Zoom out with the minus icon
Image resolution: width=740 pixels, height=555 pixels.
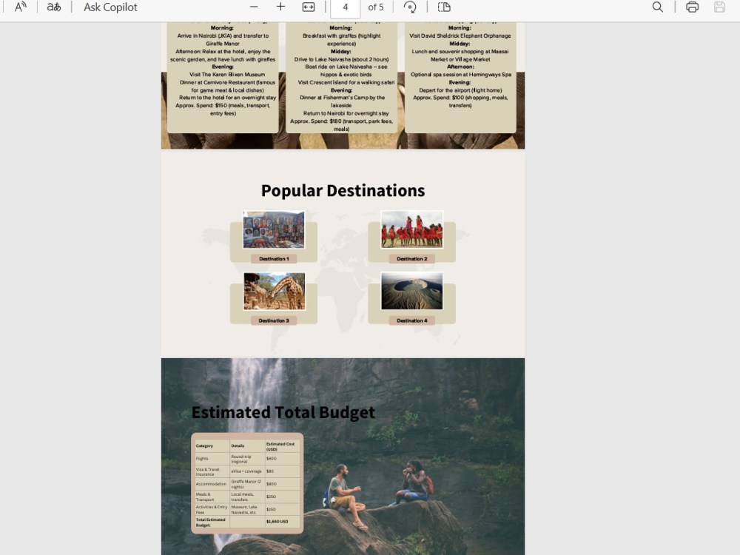pos(254,7)
